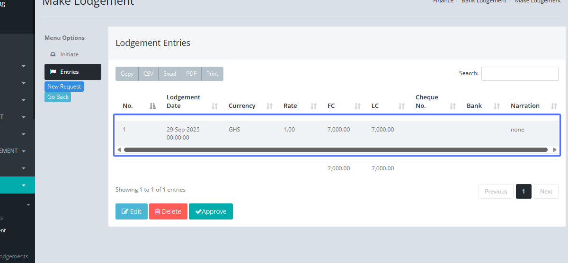568x263 pixels.
Task: Approve the lodgement entry
Action: click(x=211, y=211)
